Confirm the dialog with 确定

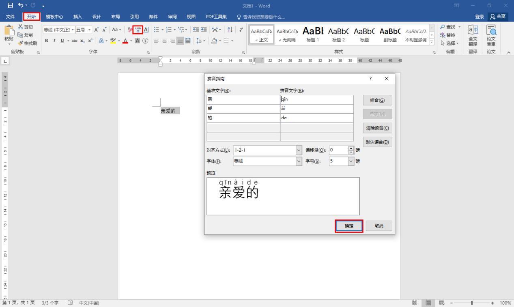348,226
